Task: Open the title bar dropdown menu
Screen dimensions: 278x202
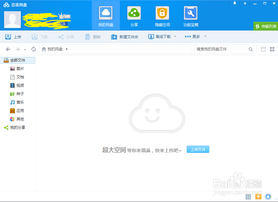Action: pyautogui.click(x=245, y=3)
